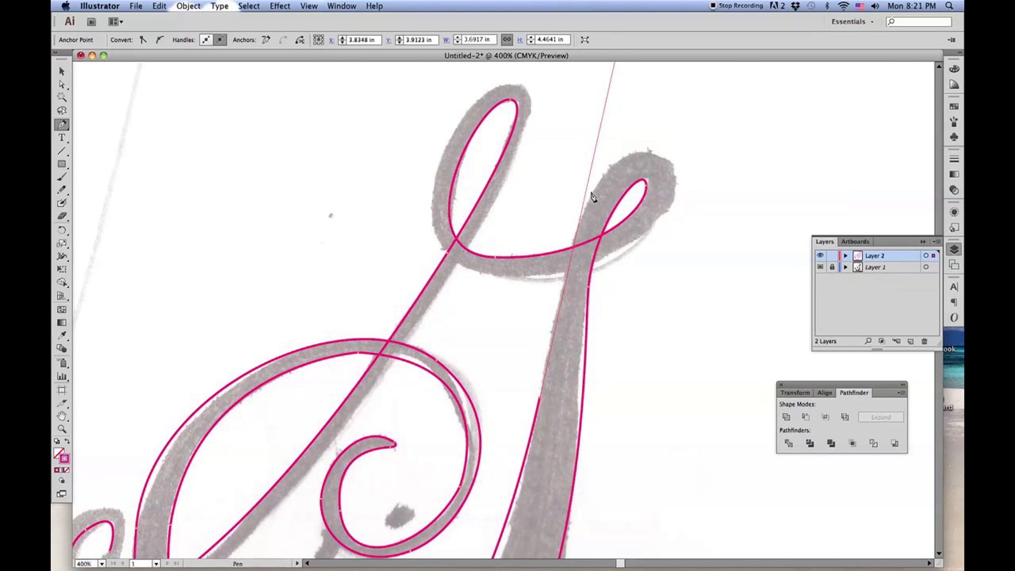Select the Zoom tool in toolbar

click(62, 429)
